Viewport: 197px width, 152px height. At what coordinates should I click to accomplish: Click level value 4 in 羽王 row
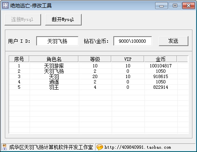click(95, 87)
